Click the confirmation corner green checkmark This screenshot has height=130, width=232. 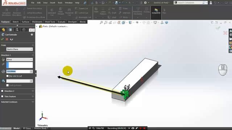tap(218, 28)
